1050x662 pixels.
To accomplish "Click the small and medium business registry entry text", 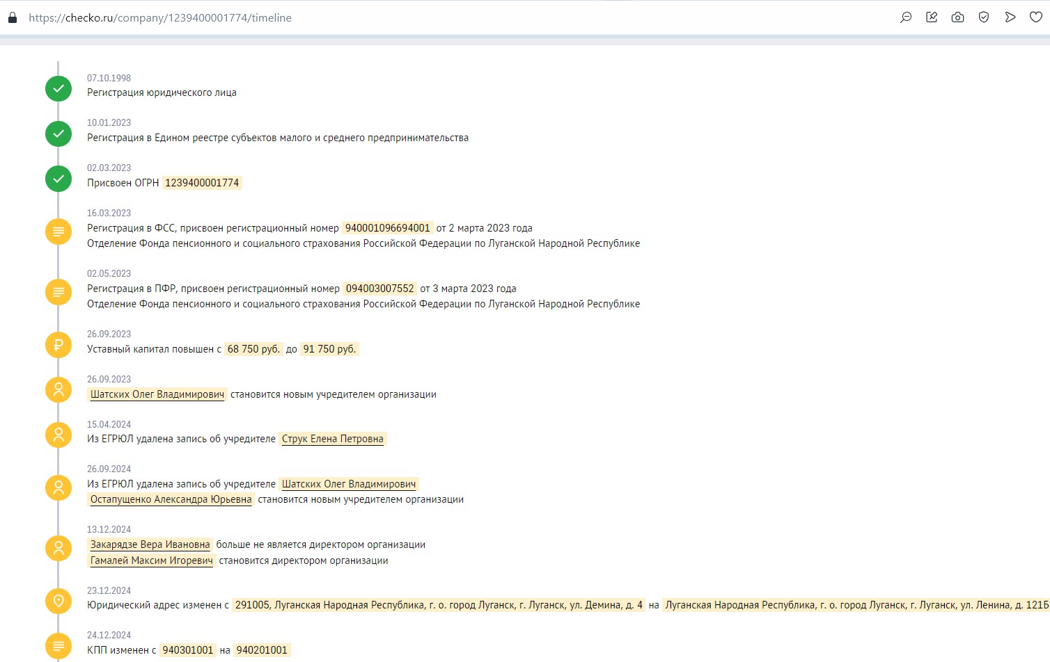I will click(278, 138).
